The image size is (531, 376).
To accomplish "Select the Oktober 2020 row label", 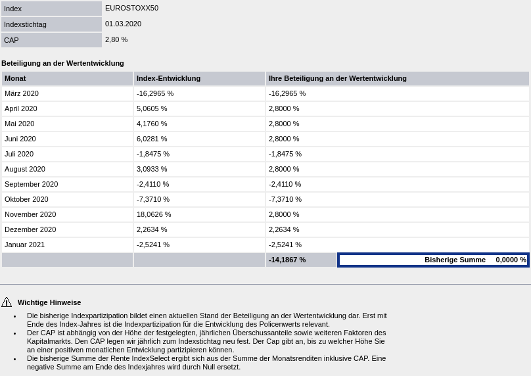I will [x=26, y=200].
